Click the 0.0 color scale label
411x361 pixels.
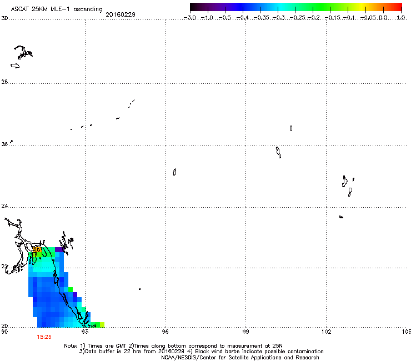pyautogui.click(x=383, y=18)
